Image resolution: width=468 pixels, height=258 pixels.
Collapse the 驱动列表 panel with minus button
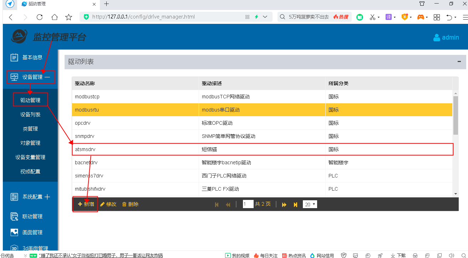(x=459, y=61)
